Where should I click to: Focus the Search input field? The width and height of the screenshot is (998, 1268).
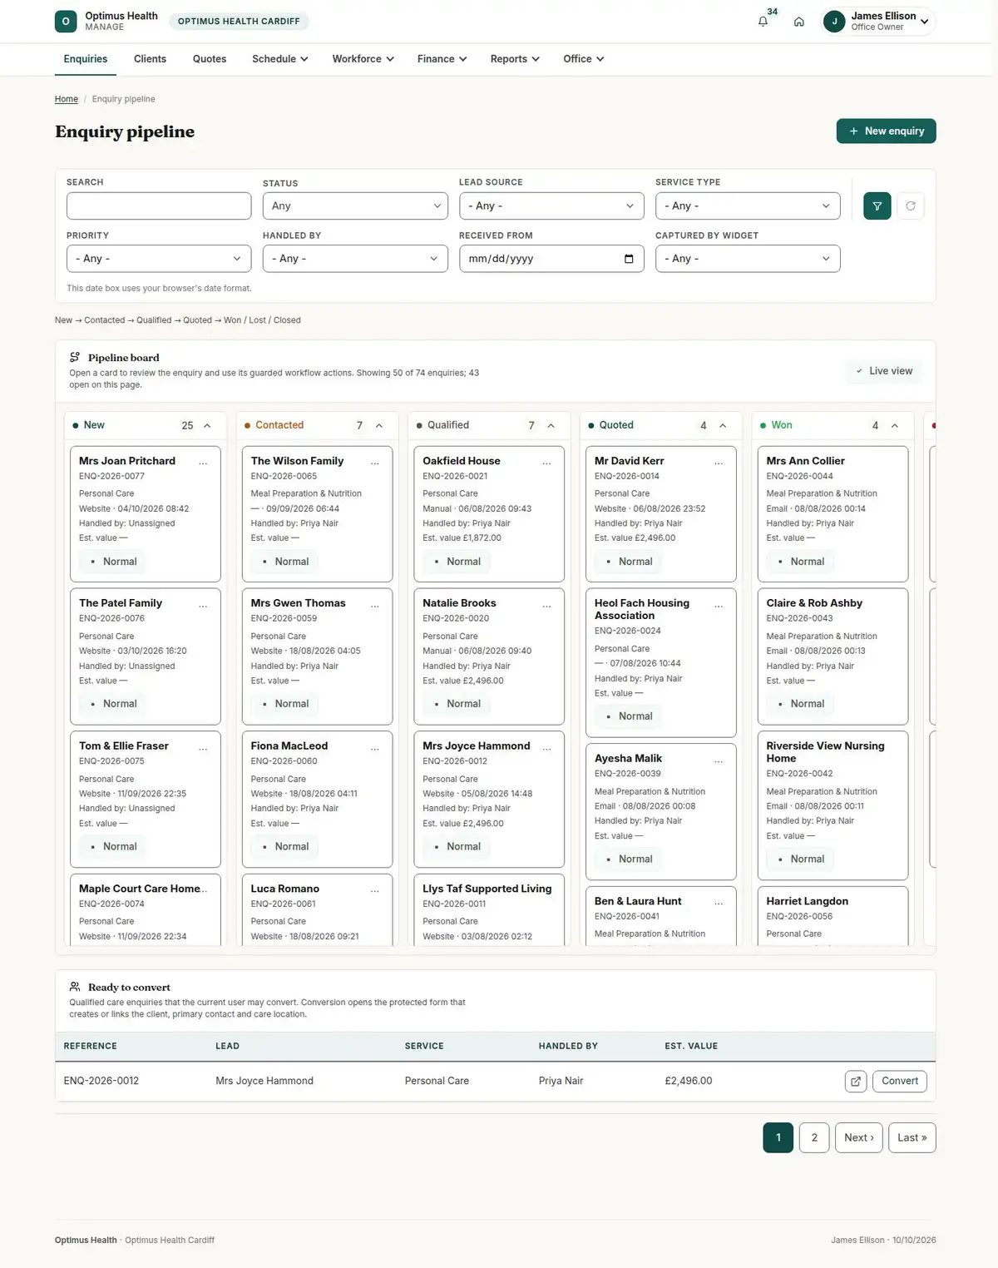tap(159, 206)
